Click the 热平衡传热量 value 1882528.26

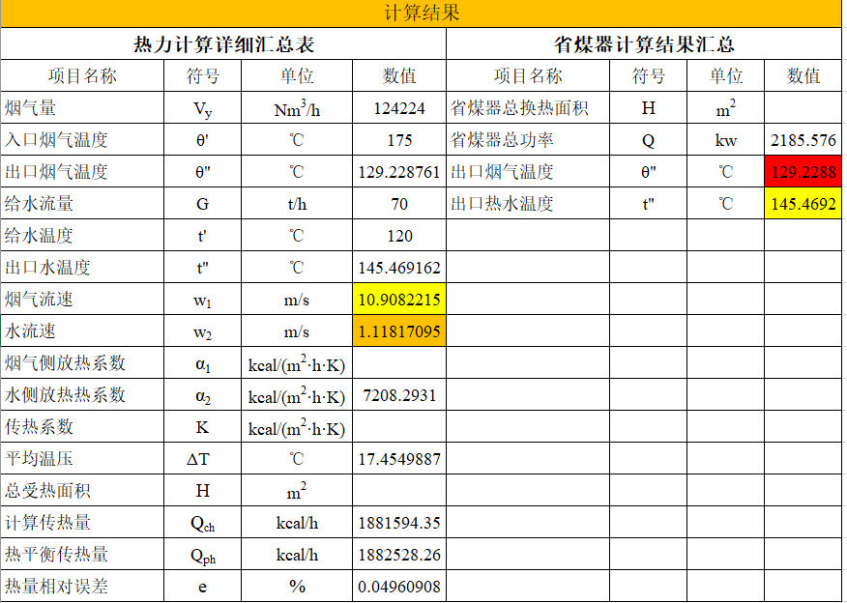(399, 555)
